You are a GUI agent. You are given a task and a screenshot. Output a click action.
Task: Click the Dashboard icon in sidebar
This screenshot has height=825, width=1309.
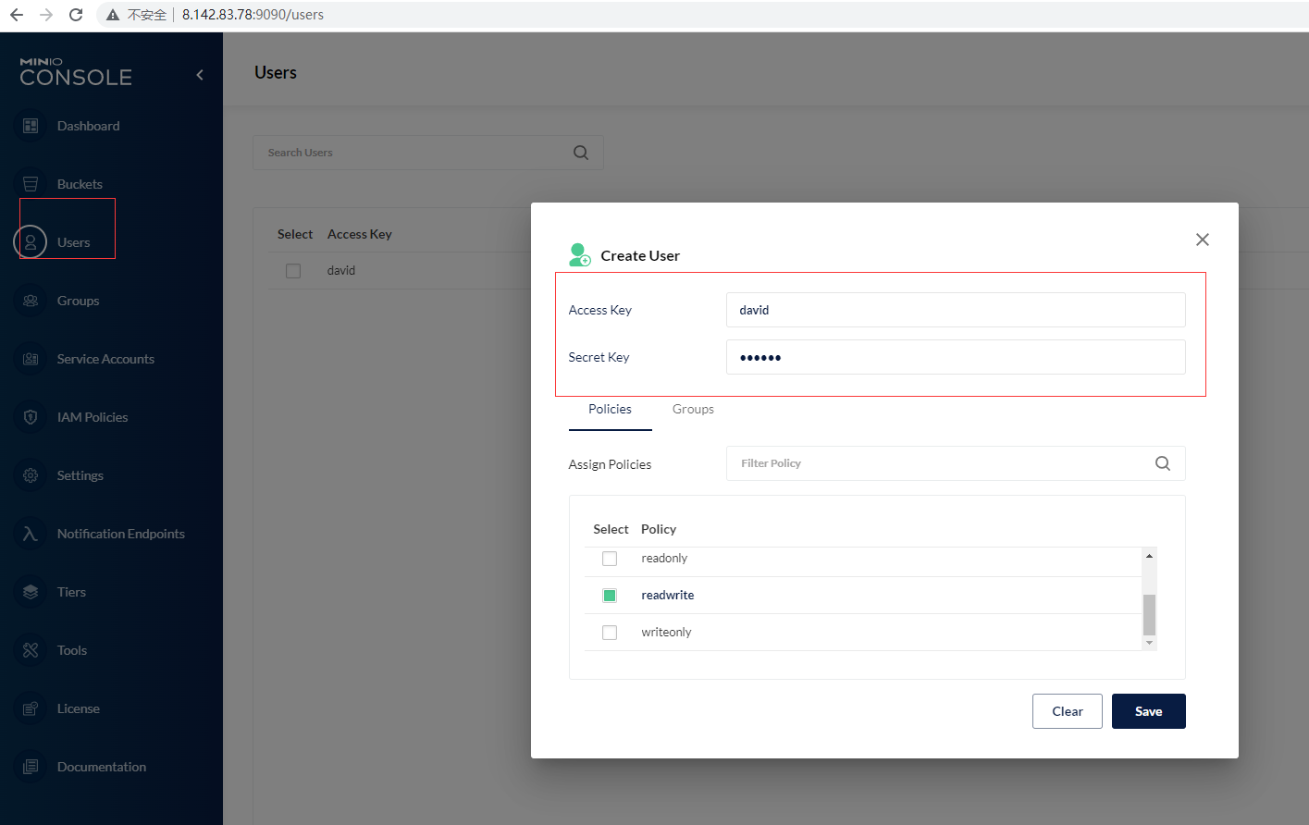[31, 126]
